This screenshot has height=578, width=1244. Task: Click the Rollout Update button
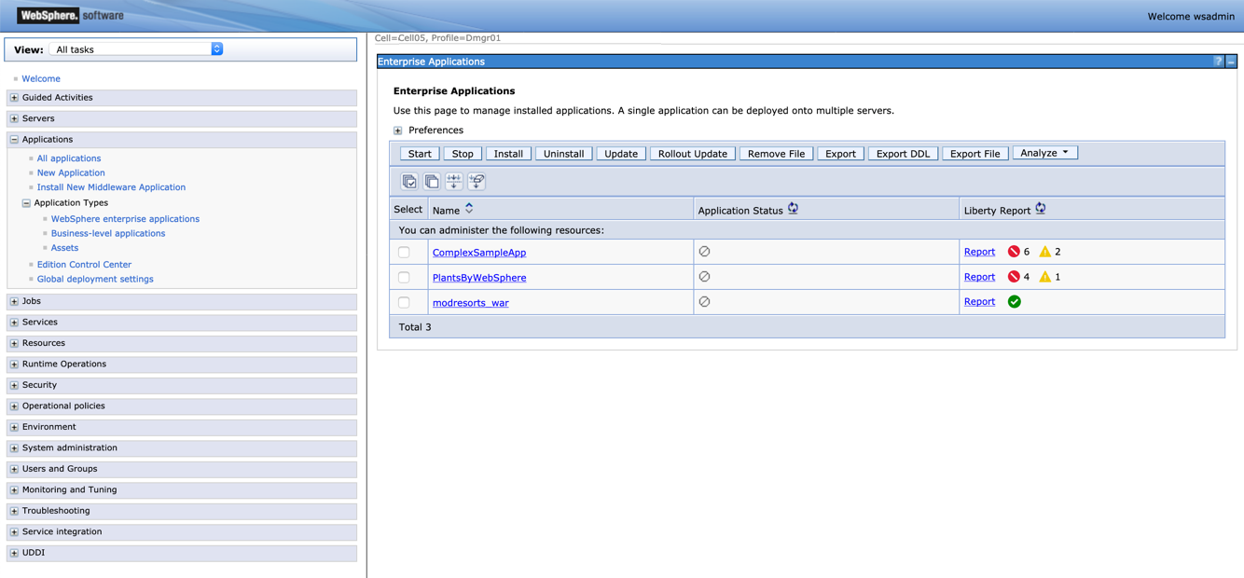coord(693,154)
